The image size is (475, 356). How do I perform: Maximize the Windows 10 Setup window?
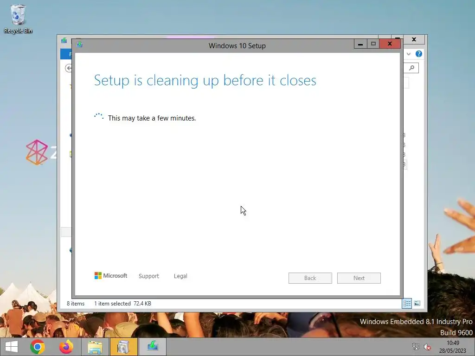tap(373, 44)
